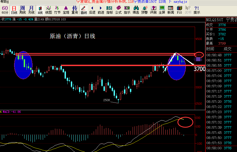The width and height of the screenshot is (237, 152).
Task: Choose K线 candlestick chart type
Action: point(40,10)
